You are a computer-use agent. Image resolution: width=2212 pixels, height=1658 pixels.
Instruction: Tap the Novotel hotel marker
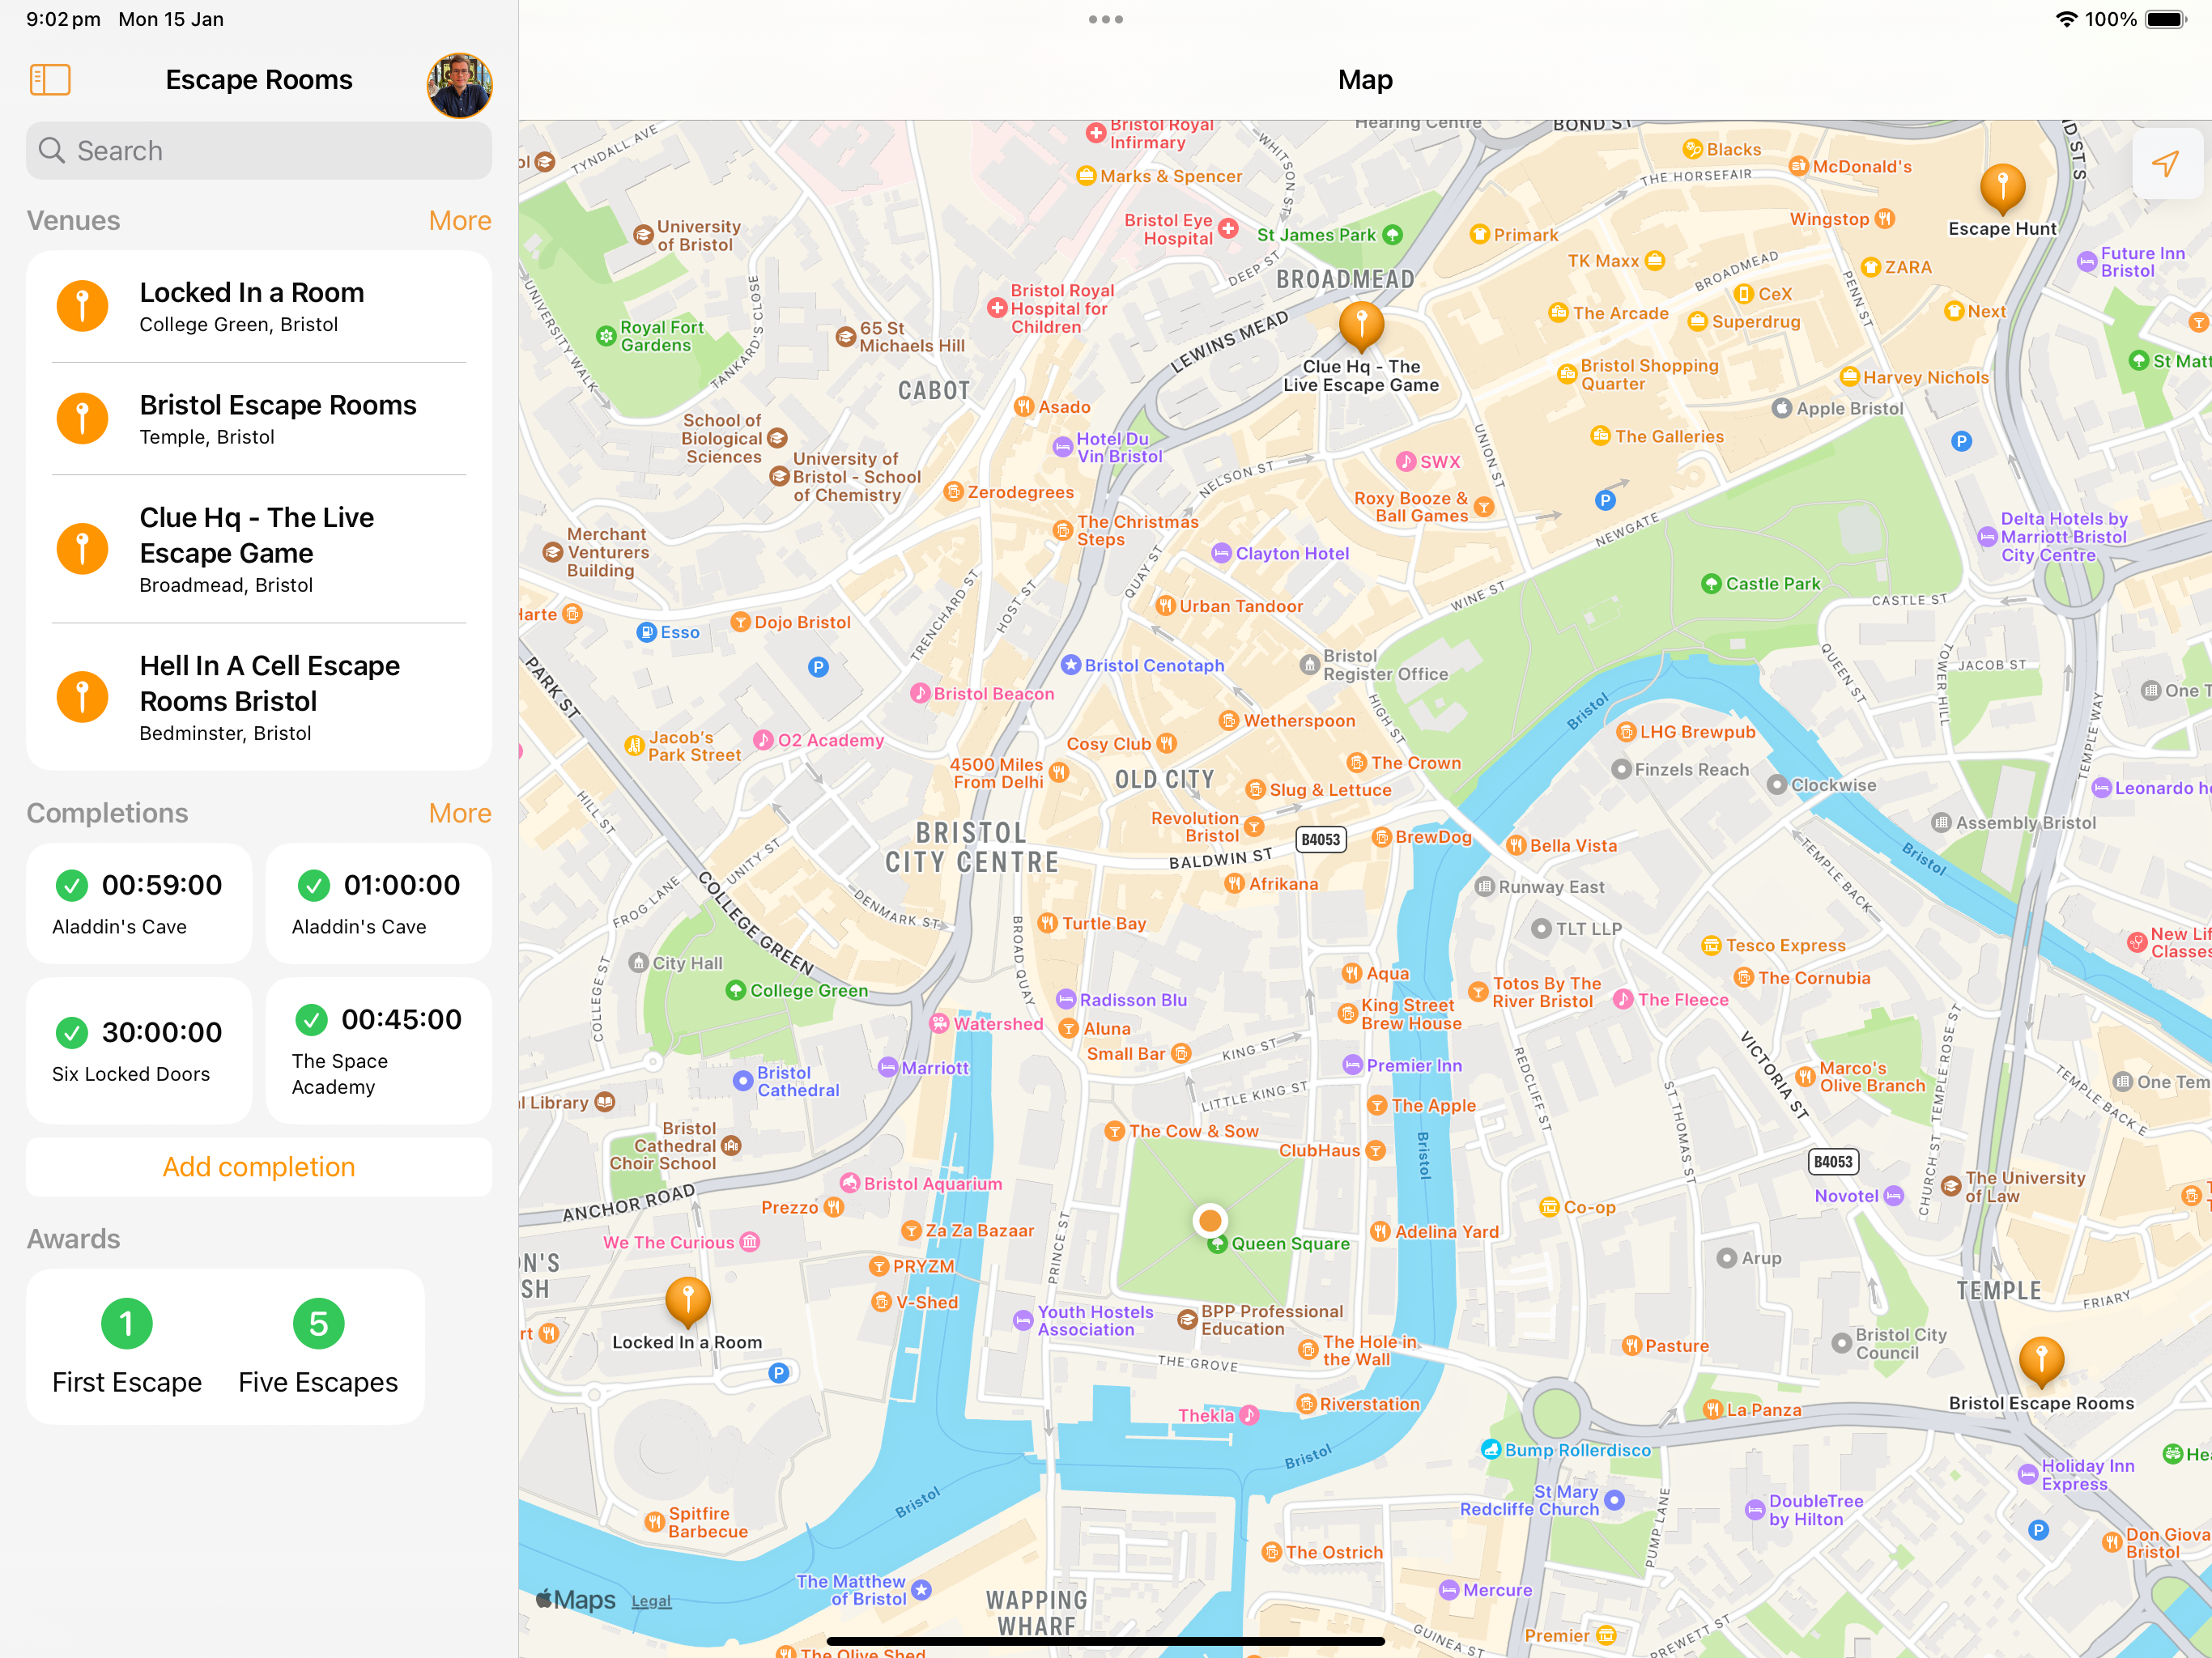(x=1894, y=1196)
